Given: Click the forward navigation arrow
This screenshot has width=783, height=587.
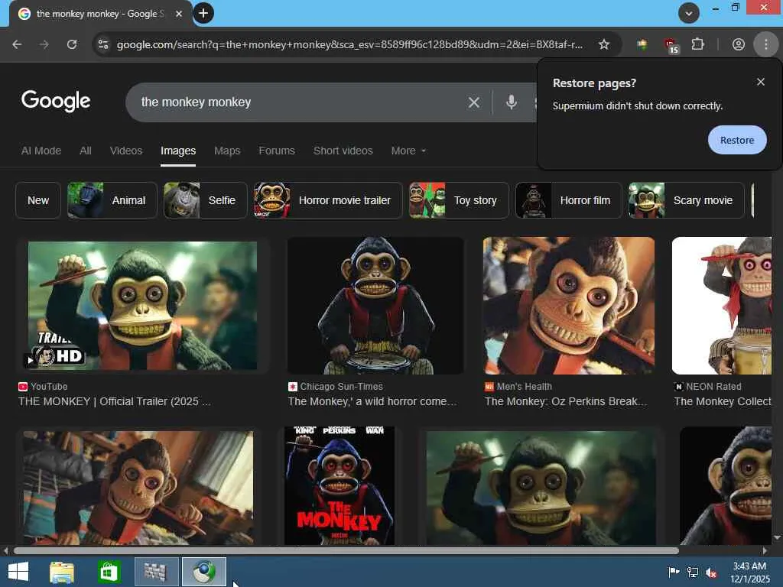Looking at the screenshot, I should (44, 44).
